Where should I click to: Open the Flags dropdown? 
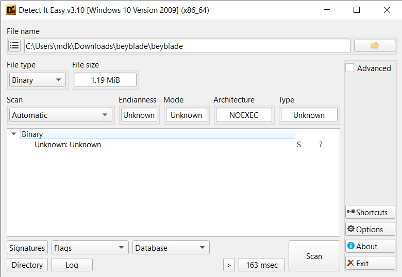tap(90, 248)
